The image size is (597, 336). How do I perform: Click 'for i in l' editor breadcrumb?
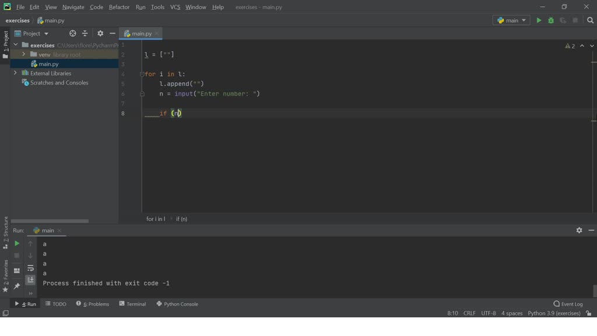coord(156,219)
